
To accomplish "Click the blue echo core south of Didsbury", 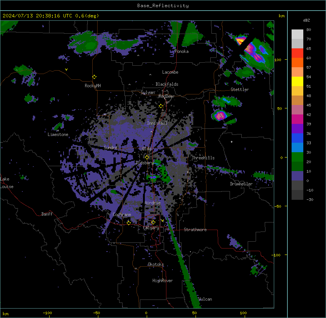I will [x=153, y=177].
